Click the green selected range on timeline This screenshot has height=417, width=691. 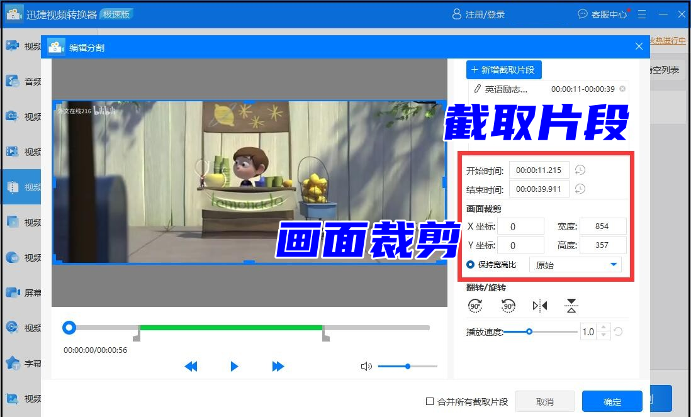(x=231, y=328)
